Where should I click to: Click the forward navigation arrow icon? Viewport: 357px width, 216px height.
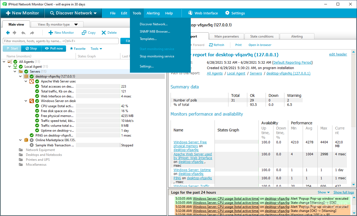tap(14, 33)
